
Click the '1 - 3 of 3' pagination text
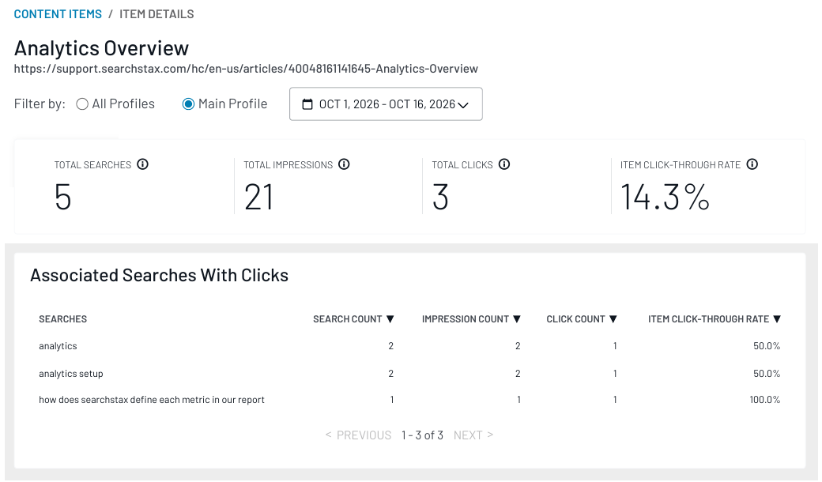[x=423, y=435]
